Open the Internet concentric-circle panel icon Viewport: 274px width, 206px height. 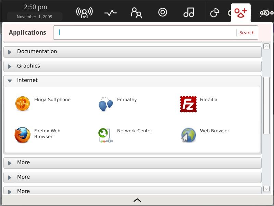(162, 13)
